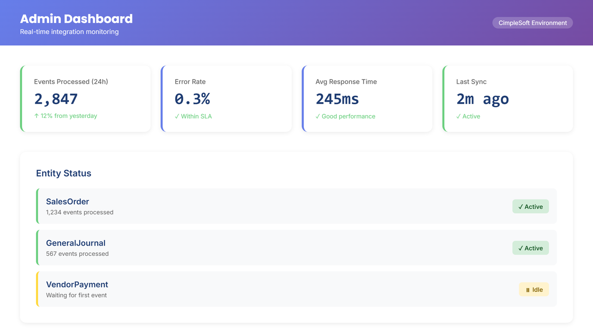Click the Error Rate card label
593x333 pixels.
190,82
